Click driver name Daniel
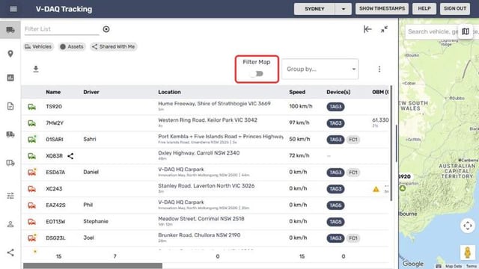Screen dimensions: 479x269 [x=91, y=172]
